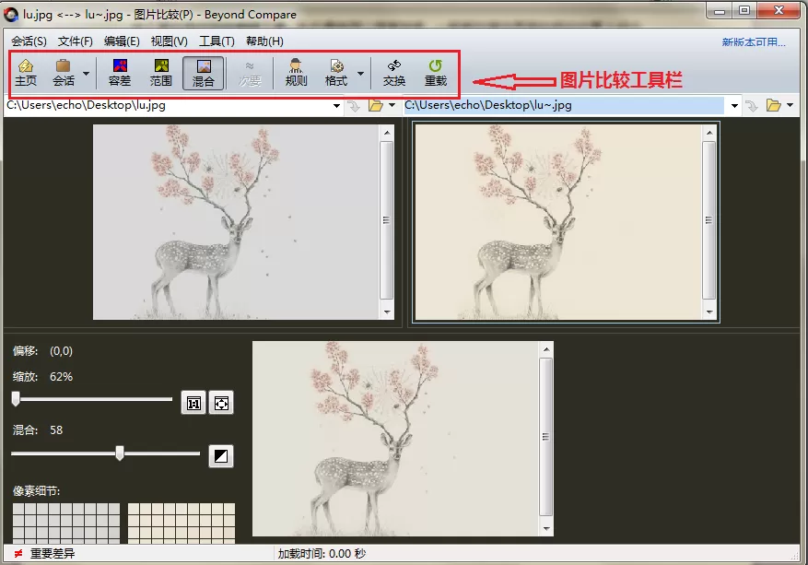808x565 pixels.
Task: Open the 主页 home toolbar button
Action: 26,72
